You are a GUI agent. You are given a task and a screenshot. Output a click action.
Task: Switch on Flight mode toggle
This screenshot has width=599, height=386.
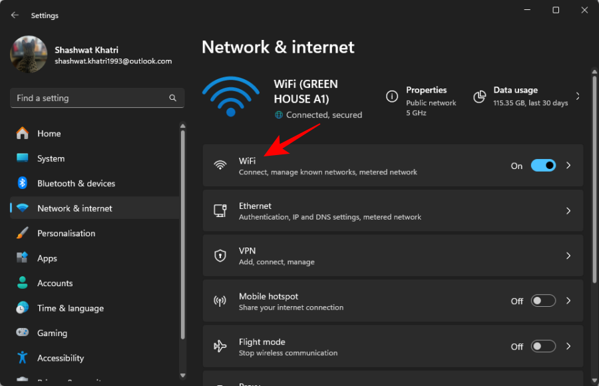coord(543,346)
